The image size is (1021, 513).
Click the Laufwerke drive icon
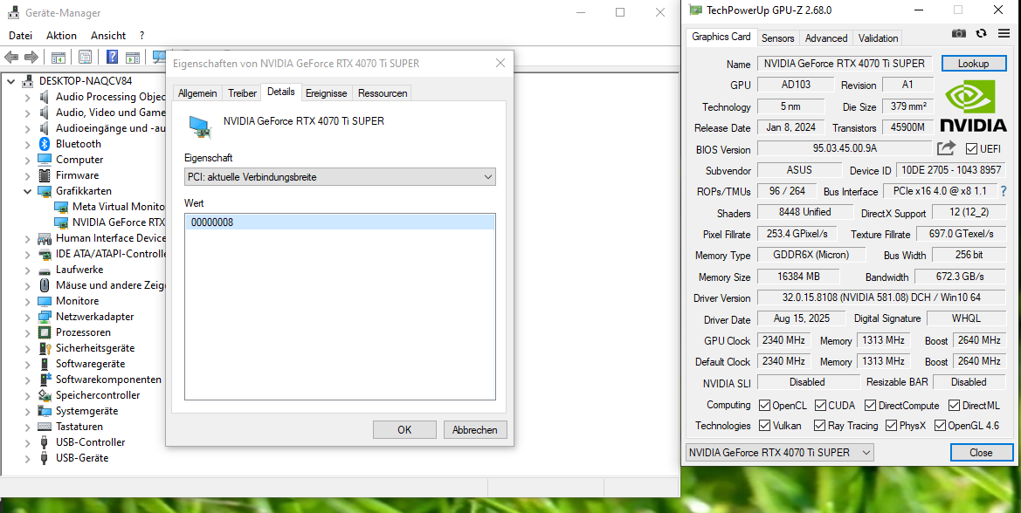(x=45, y=270)
